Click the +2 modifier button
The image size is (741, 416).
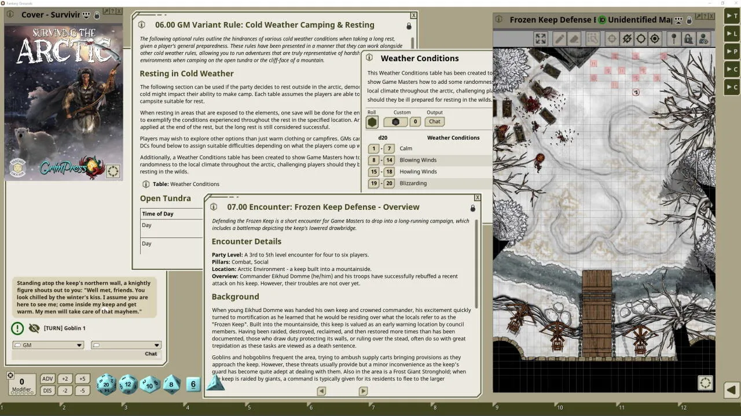pos(65,379)
